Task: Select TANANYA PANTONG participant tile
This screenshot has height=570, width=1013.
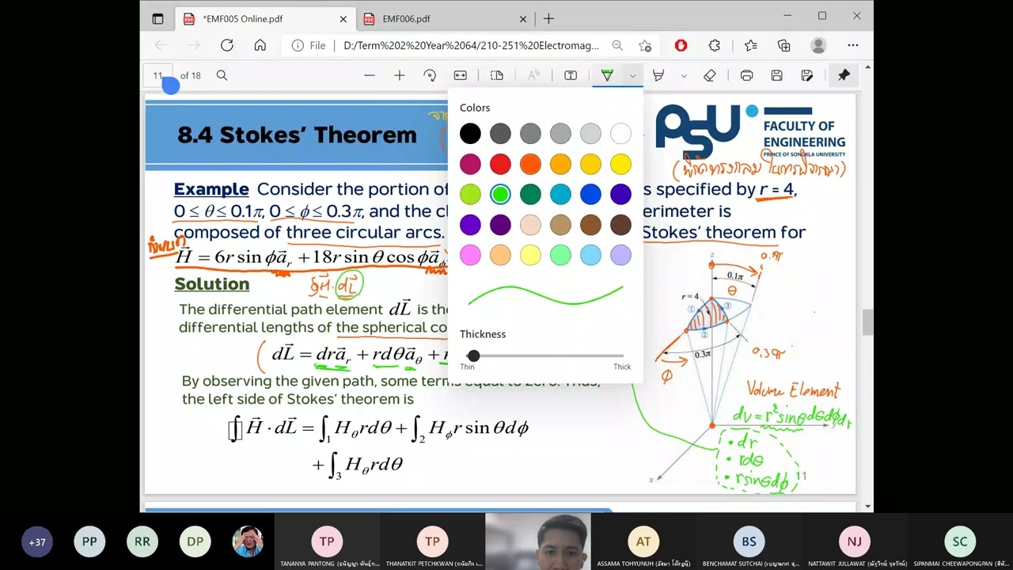Action: click(327, 541)
